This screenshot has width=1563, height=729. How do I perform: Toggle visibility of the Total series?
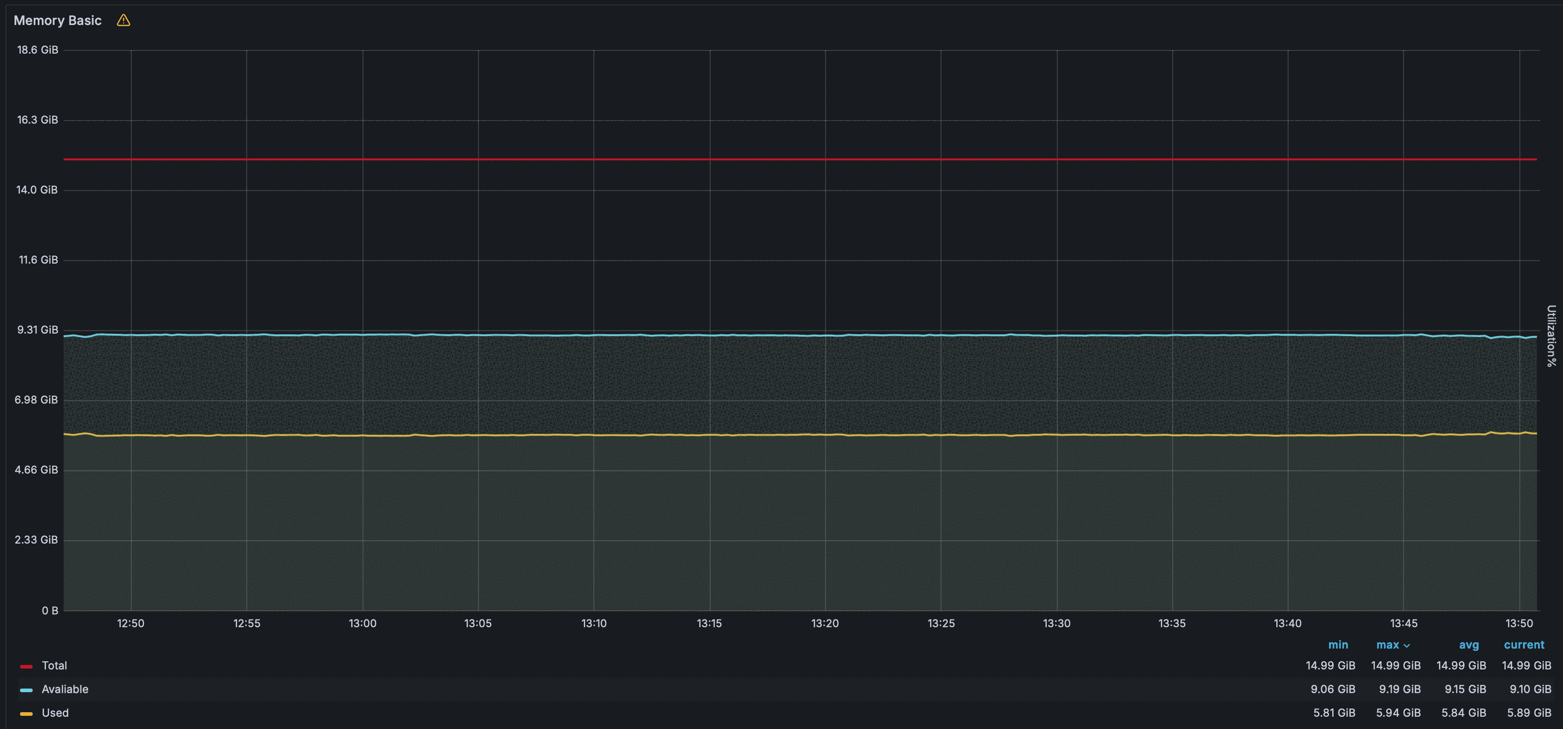54,665
